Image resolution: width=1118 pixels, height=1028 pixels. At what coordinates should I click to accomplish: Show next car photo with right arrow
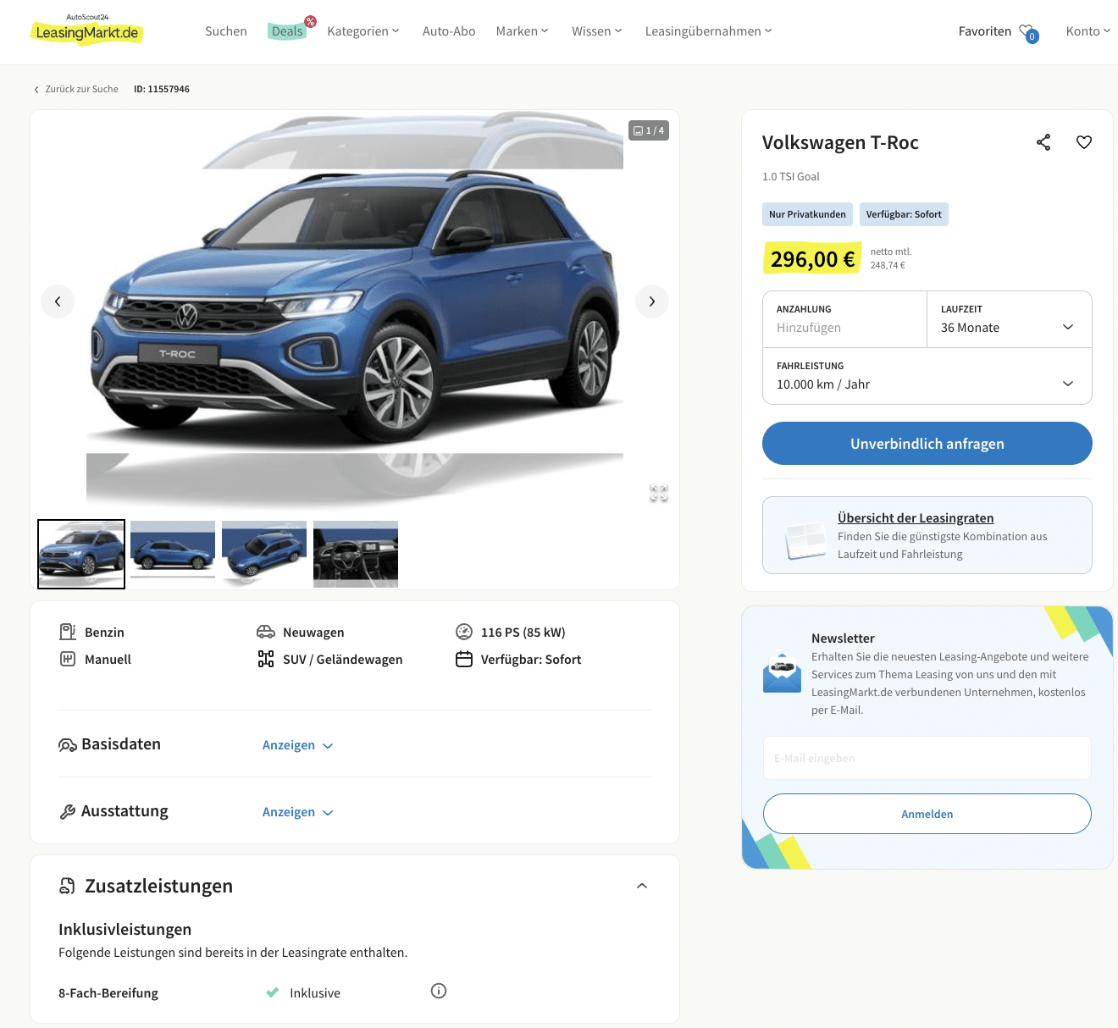point(652,301)
